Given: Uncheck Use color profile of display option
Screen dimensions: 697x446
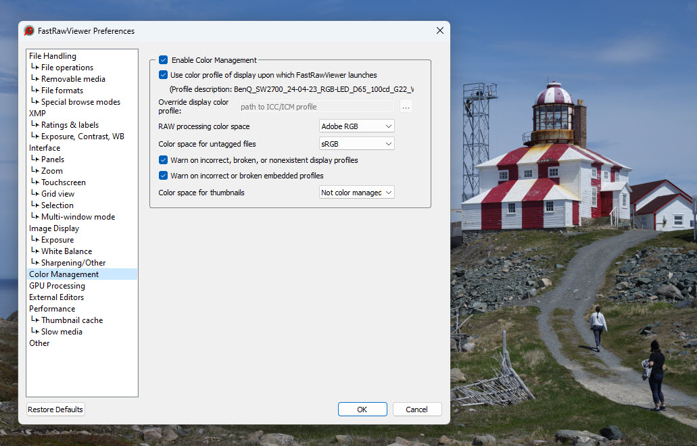Looking at the screenshot, I should click(x=164, y=75).
